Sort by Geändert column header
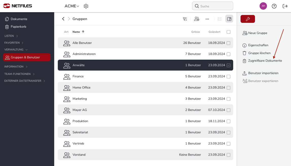 (x=214, y=32)
